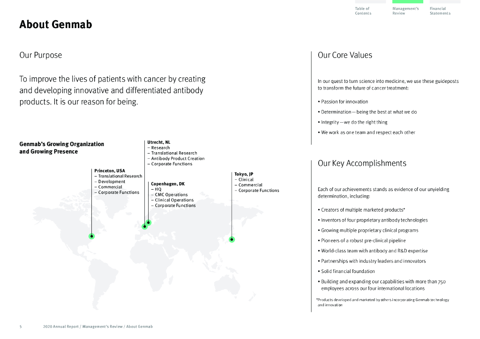This screenshot has height=339, width=480.
Task: Select the Tokyo, JP label
Action: pyautogui.click(x=244, y=174)
